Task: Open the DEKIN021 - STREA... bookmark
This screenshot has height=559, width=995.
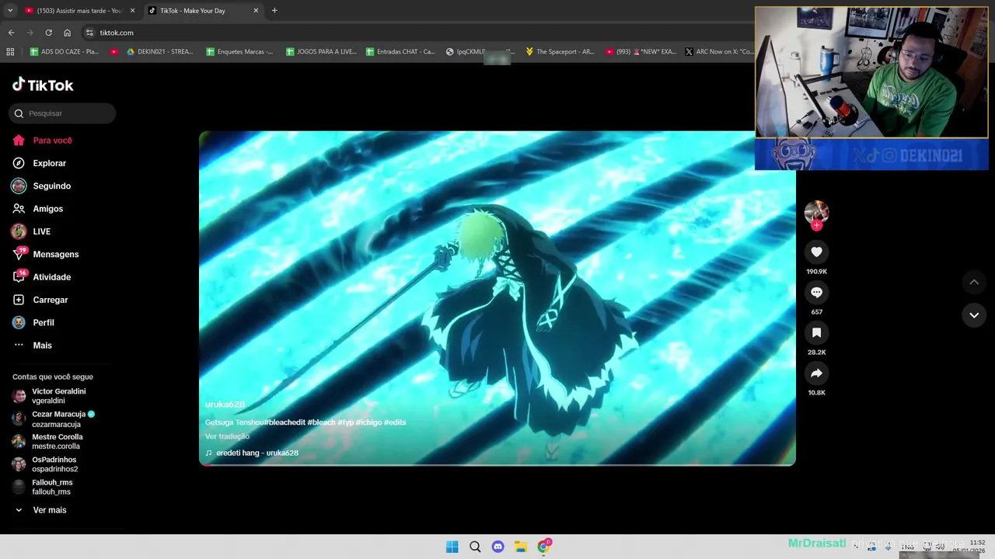Action: coord(160,52)
